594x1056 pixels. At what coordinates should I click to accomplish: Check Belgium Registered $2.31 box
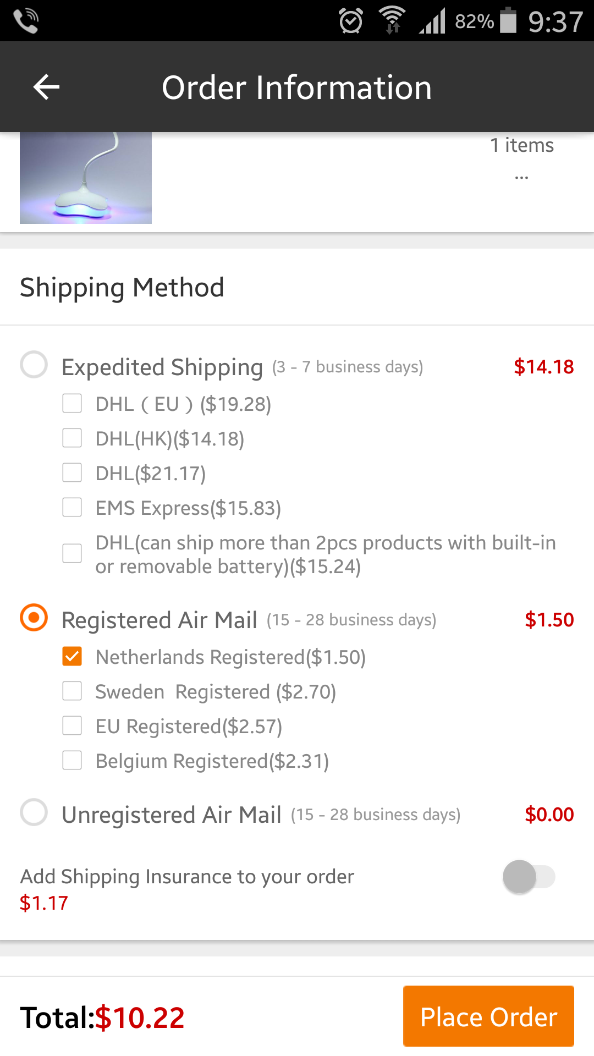[72, 760]
